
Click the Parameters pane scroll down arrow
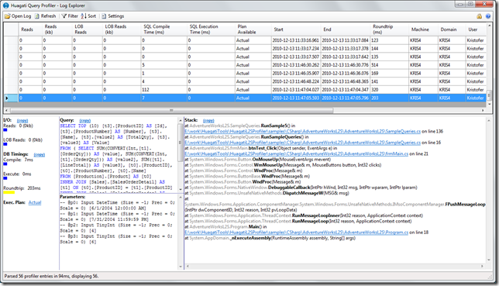181,267
